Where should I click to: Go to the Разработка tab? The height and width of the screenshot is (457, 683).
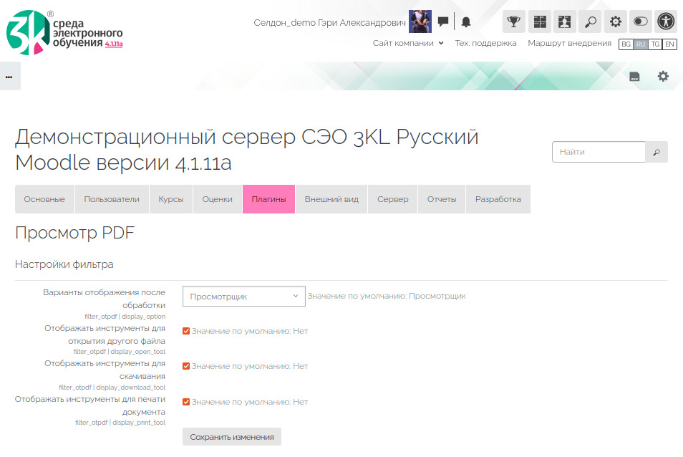click(x=498, y=199)
